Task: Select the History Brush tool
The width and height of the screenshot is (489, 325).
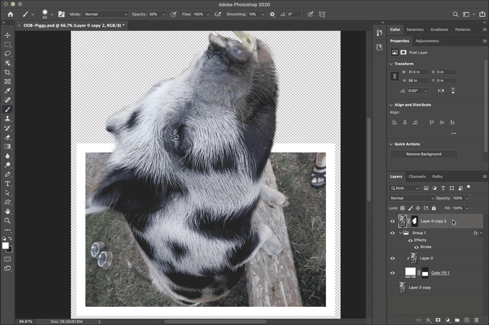Action: (8, 128)
